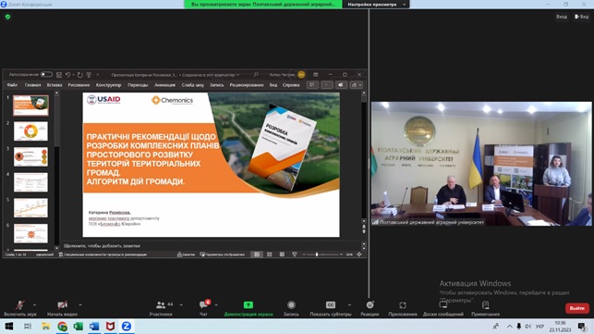594x334 pixels.
Task: Click the PowerPoint save icon
Action: (59, 75)
